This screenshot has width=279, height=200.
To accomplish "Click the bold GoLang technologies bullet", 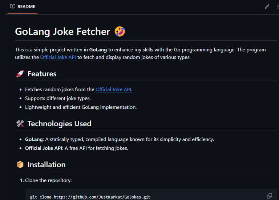I will [x=34, y=139].
